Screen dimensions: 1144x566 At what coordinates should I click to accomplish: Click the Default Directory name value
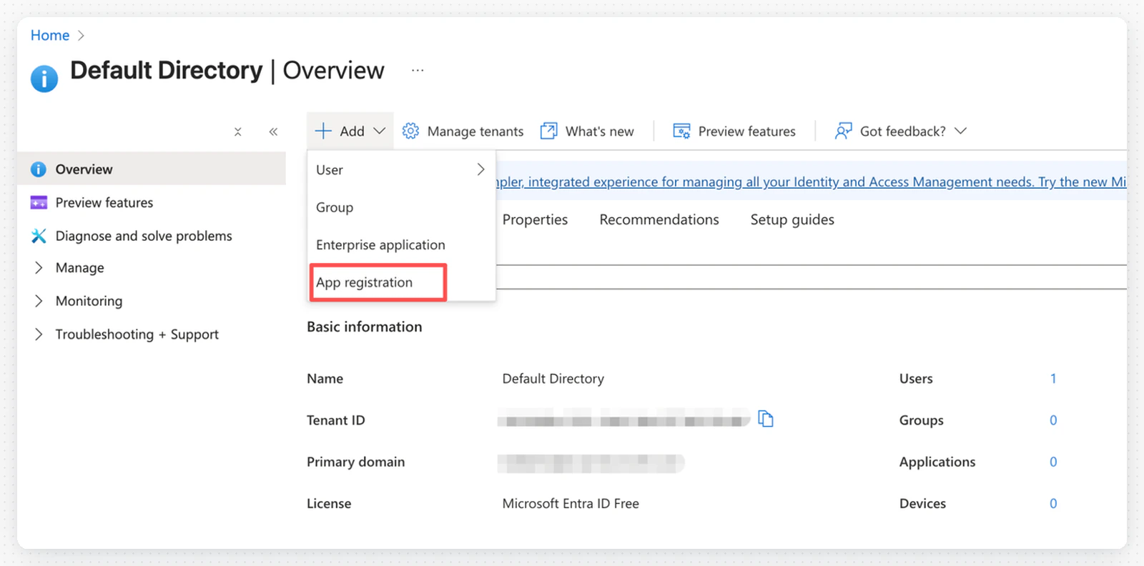tap(553, 379)
